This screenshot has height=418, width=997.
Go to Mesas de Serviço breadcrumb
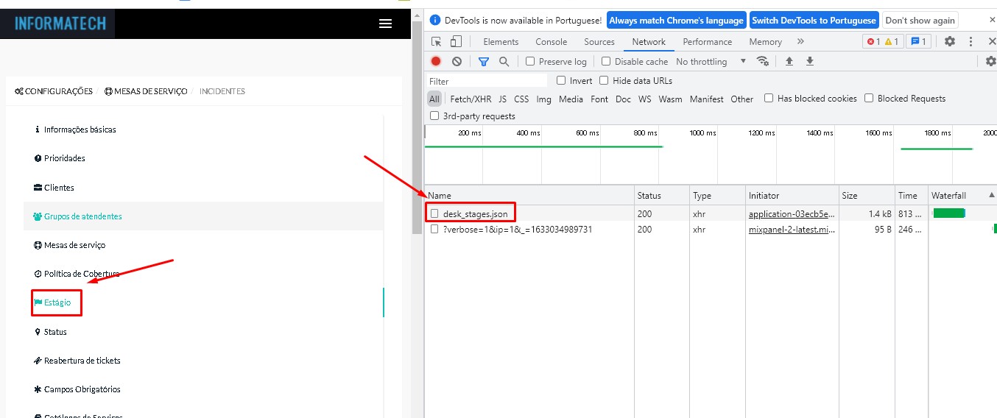pos(146,91)
